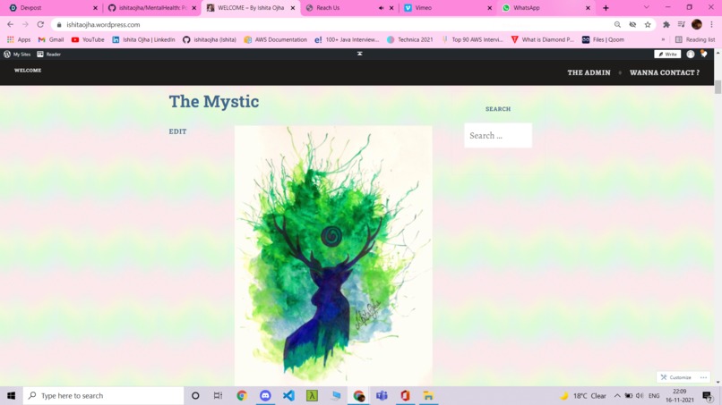The image size is (722, 405).
Task: Open the ENG language selector
Action: (654, 396)
